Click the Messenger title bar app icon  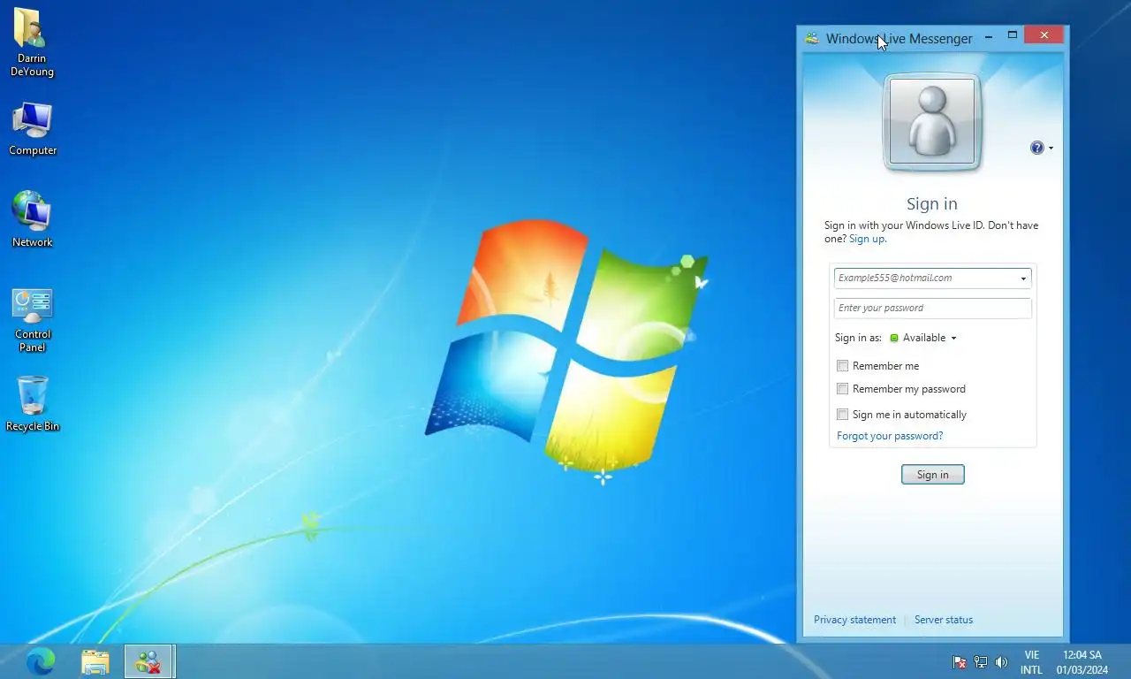tap(812, 38)
